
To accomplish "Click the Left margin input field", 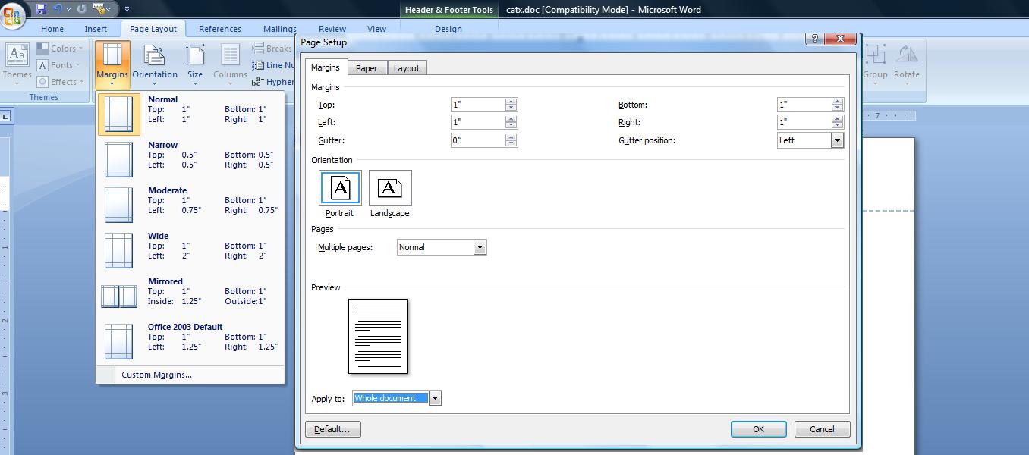I will point(478,122).
